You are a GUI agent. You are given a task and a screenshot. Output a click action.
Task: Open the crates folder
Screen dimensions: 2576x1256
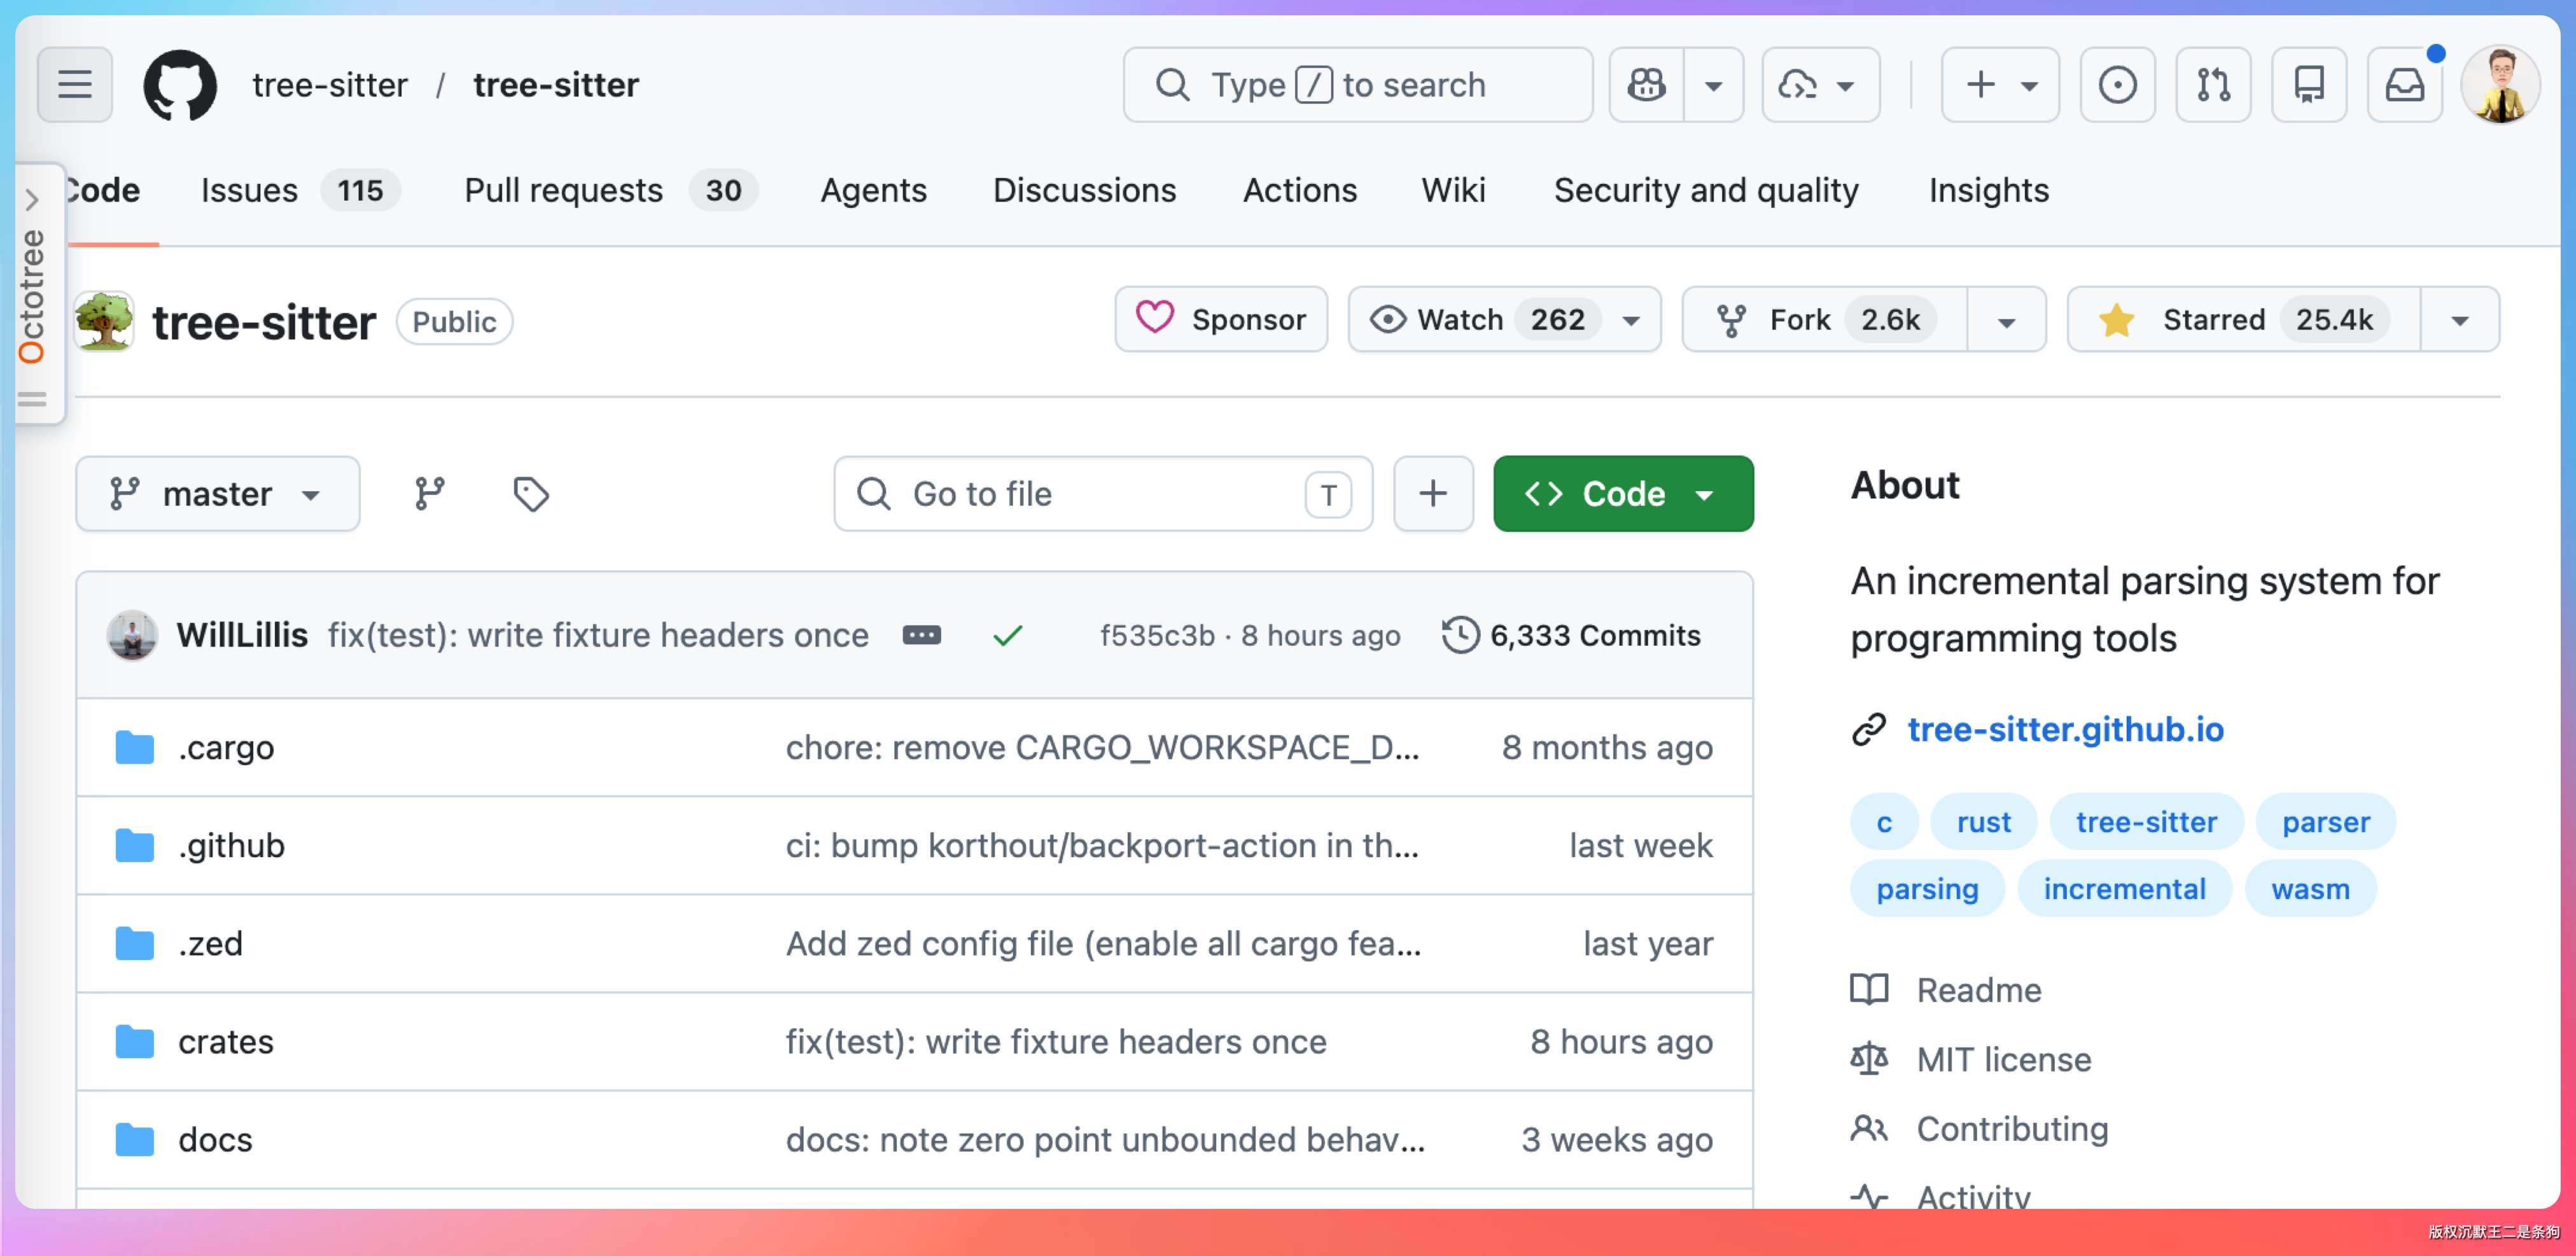pyautogui.click(x=226, y=1041)
